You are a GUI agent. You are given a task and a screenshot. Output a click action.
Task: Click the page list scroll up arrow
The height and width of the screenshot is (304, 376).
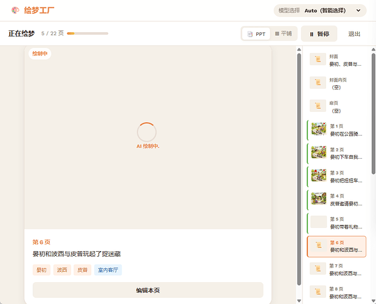[x=374, y=49]
